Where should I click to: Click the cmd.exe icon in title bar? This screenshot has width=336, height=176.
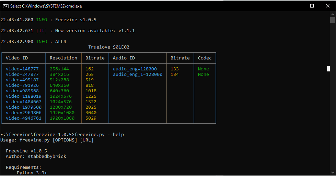pos(6,6)
